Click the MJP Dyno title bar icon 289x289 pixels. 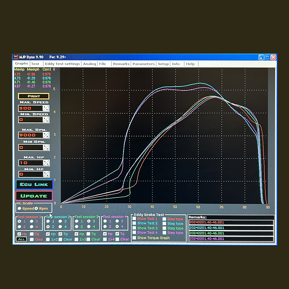click(16, 57)
